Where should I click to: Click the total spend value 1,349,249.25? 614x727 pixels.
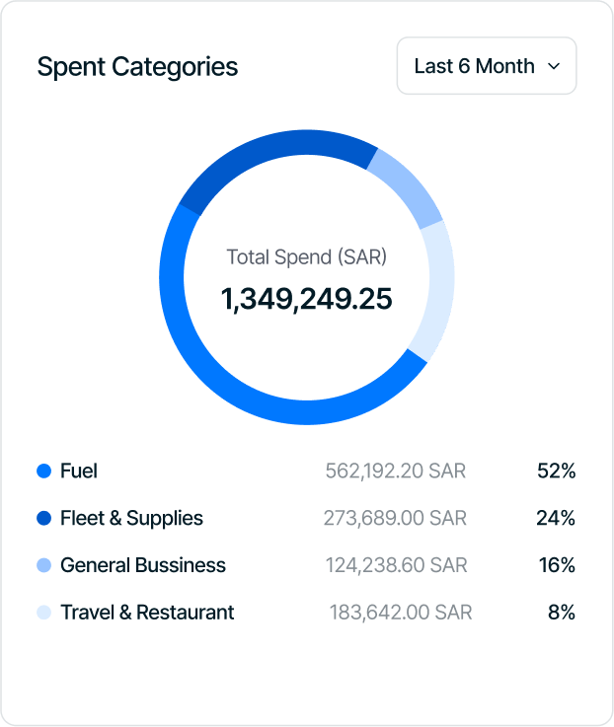point(306,298)
